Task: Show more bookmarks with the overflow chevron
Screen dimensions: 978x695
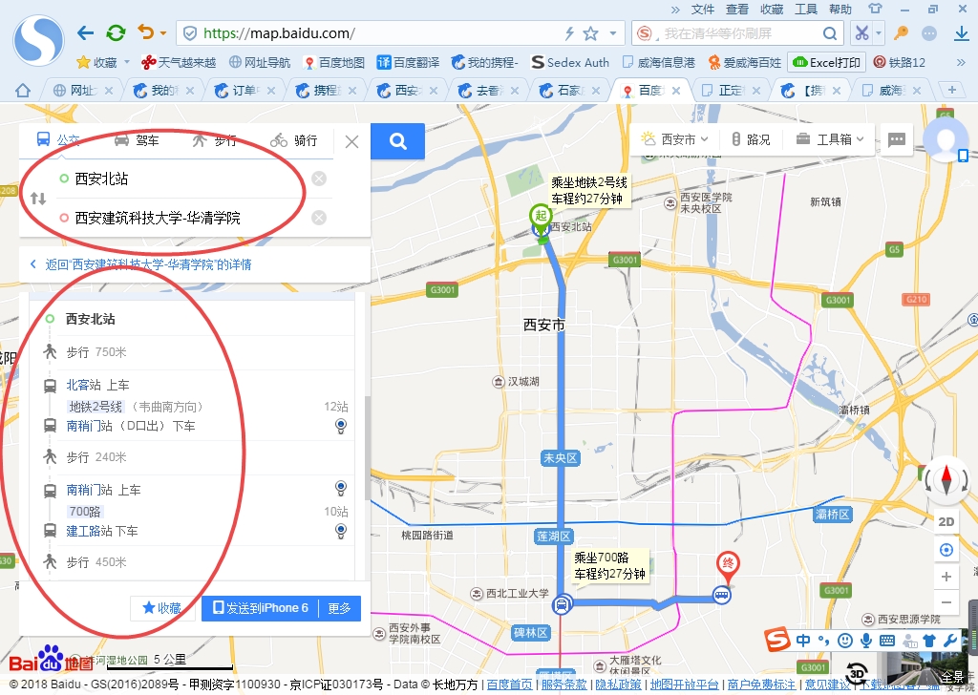Action: tap(961, 62)
